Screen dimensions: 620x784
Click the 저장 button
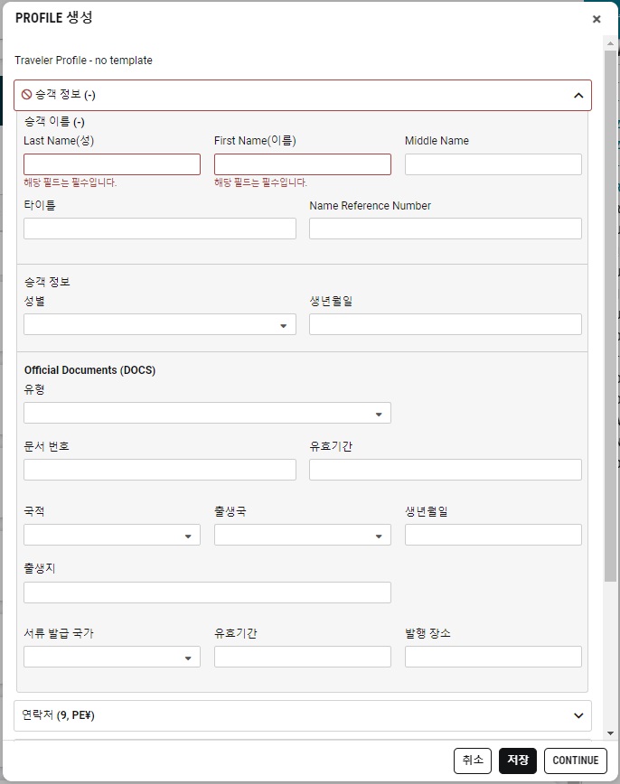[518, 761]
